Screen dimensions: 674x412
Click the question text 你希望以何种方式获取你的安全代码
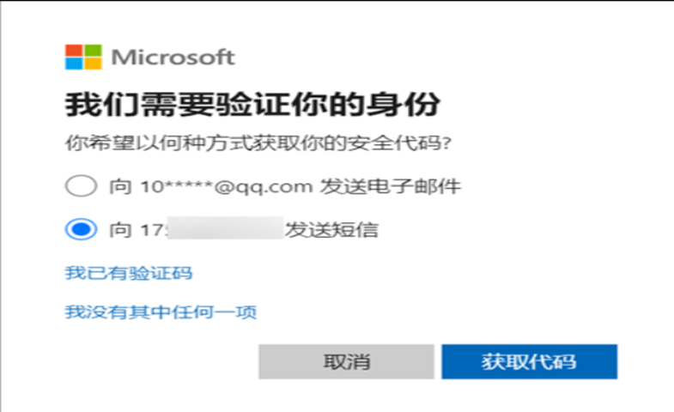point(258,143)
